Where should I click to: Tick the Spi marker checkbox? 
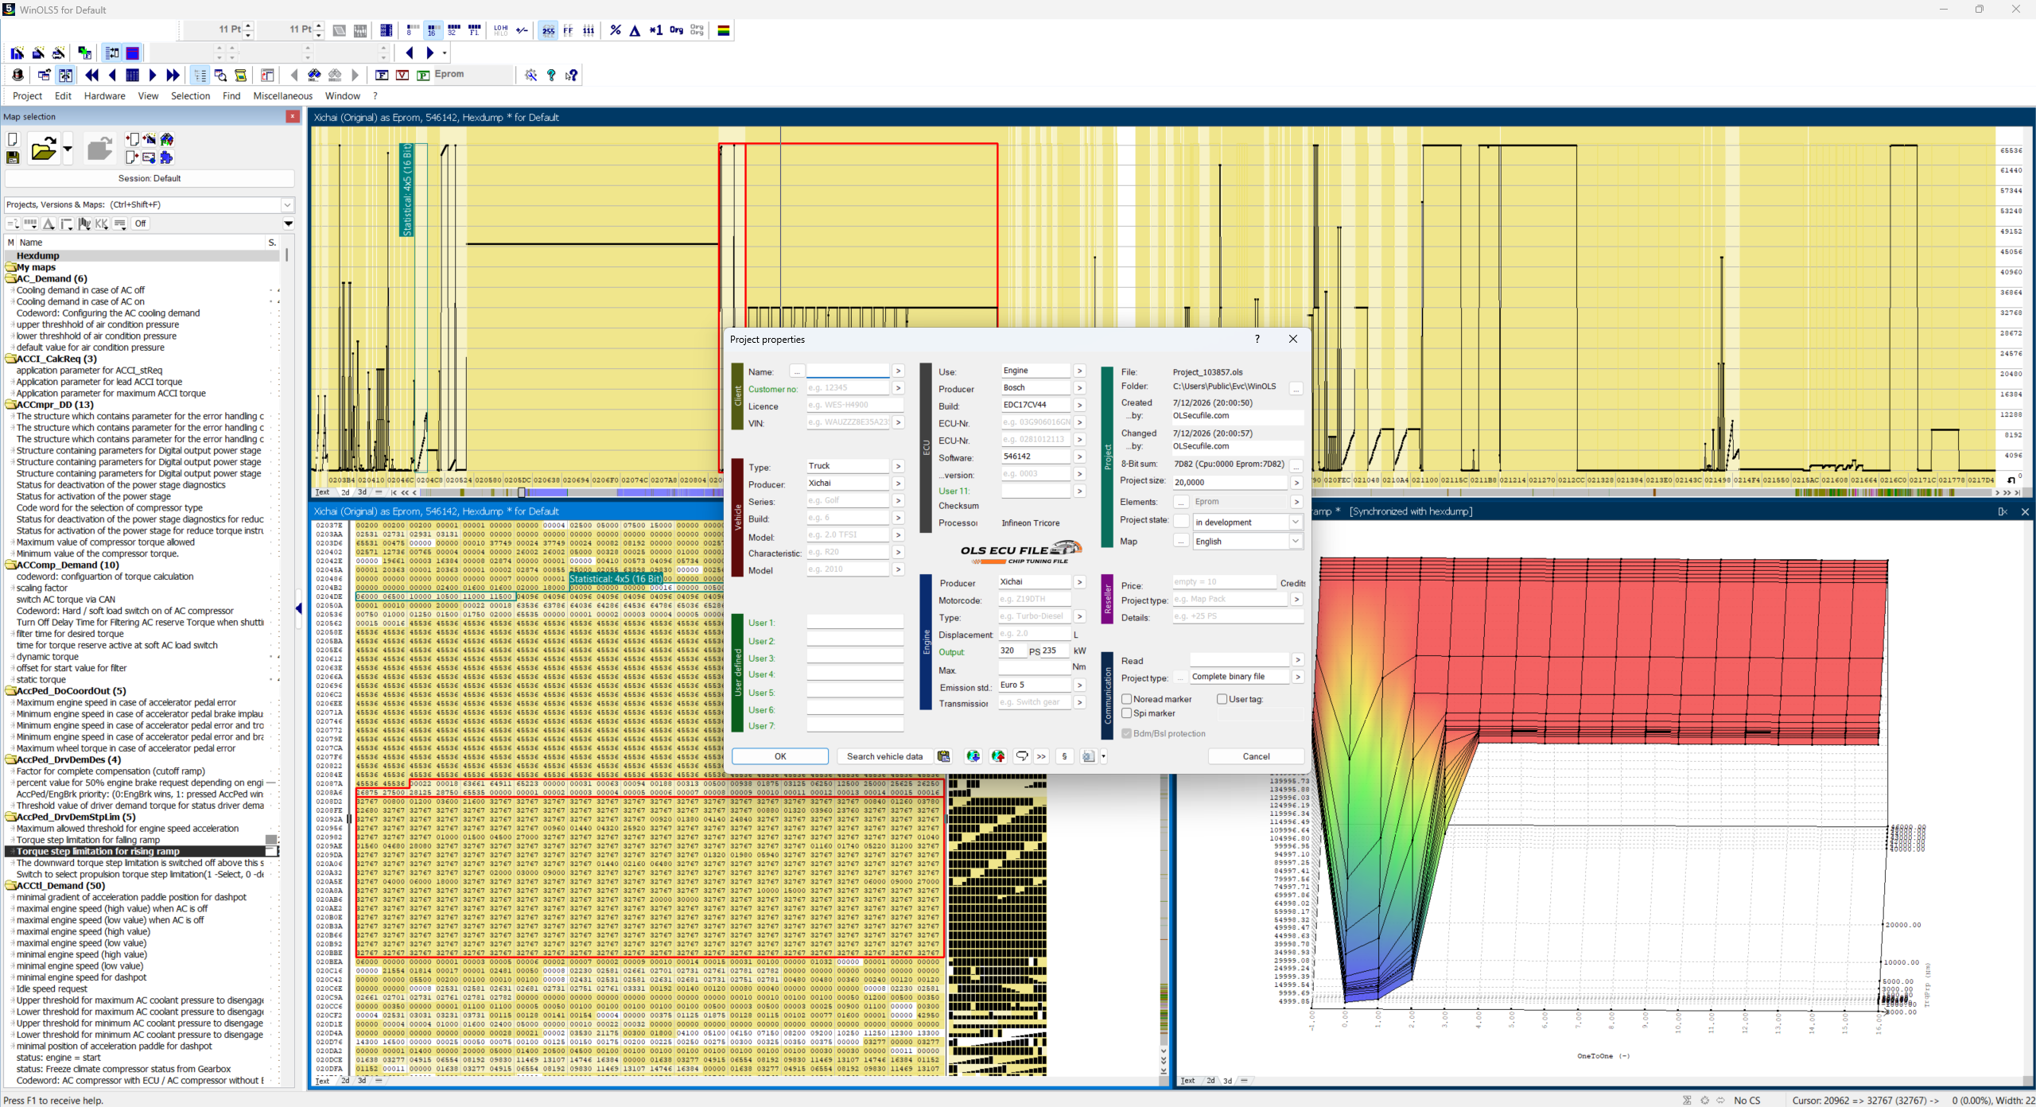tap(1126, 713)
